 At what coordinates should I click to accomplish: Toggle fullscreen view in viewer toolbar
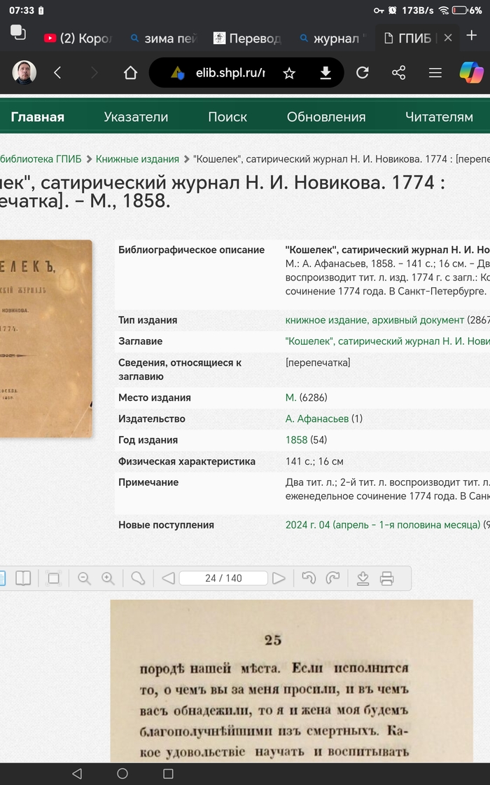(x=53, y=578)
